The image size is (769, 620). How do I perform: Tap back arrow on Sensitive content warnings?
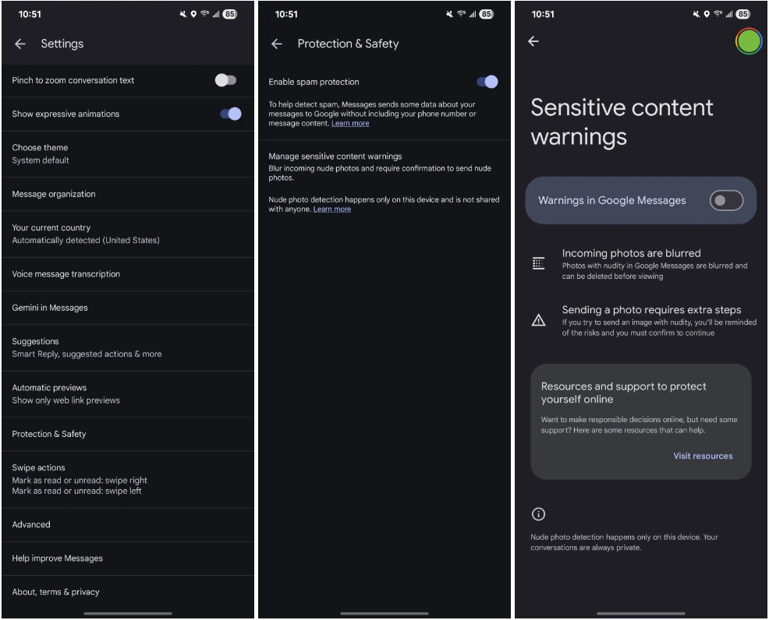(x=533, y=41)
